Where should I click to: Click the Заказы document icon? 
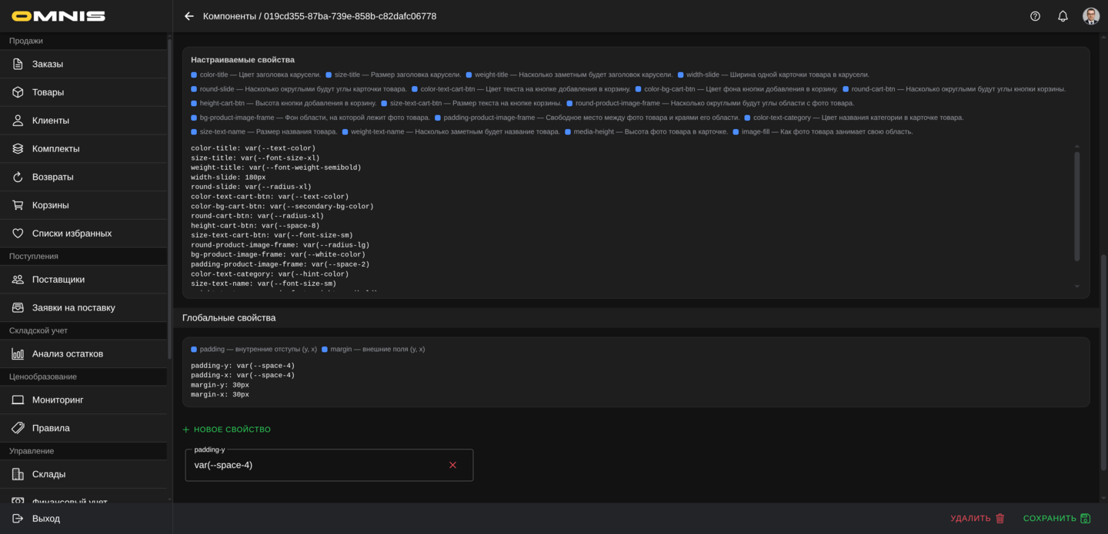[x=18, y=64]
